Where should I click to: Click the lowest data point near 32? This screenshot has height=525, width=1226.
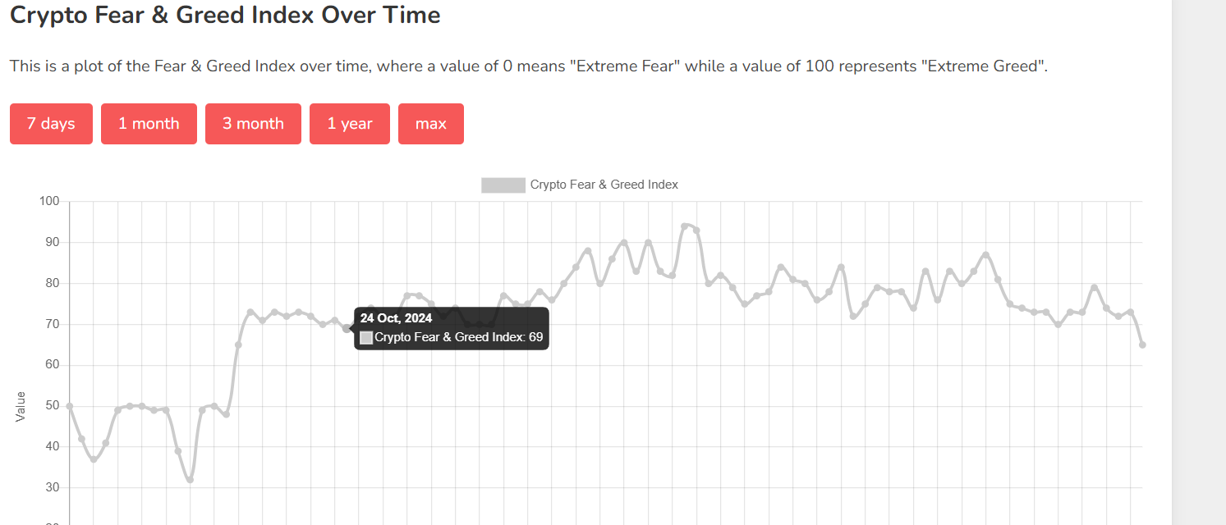[x=190, y=480]
